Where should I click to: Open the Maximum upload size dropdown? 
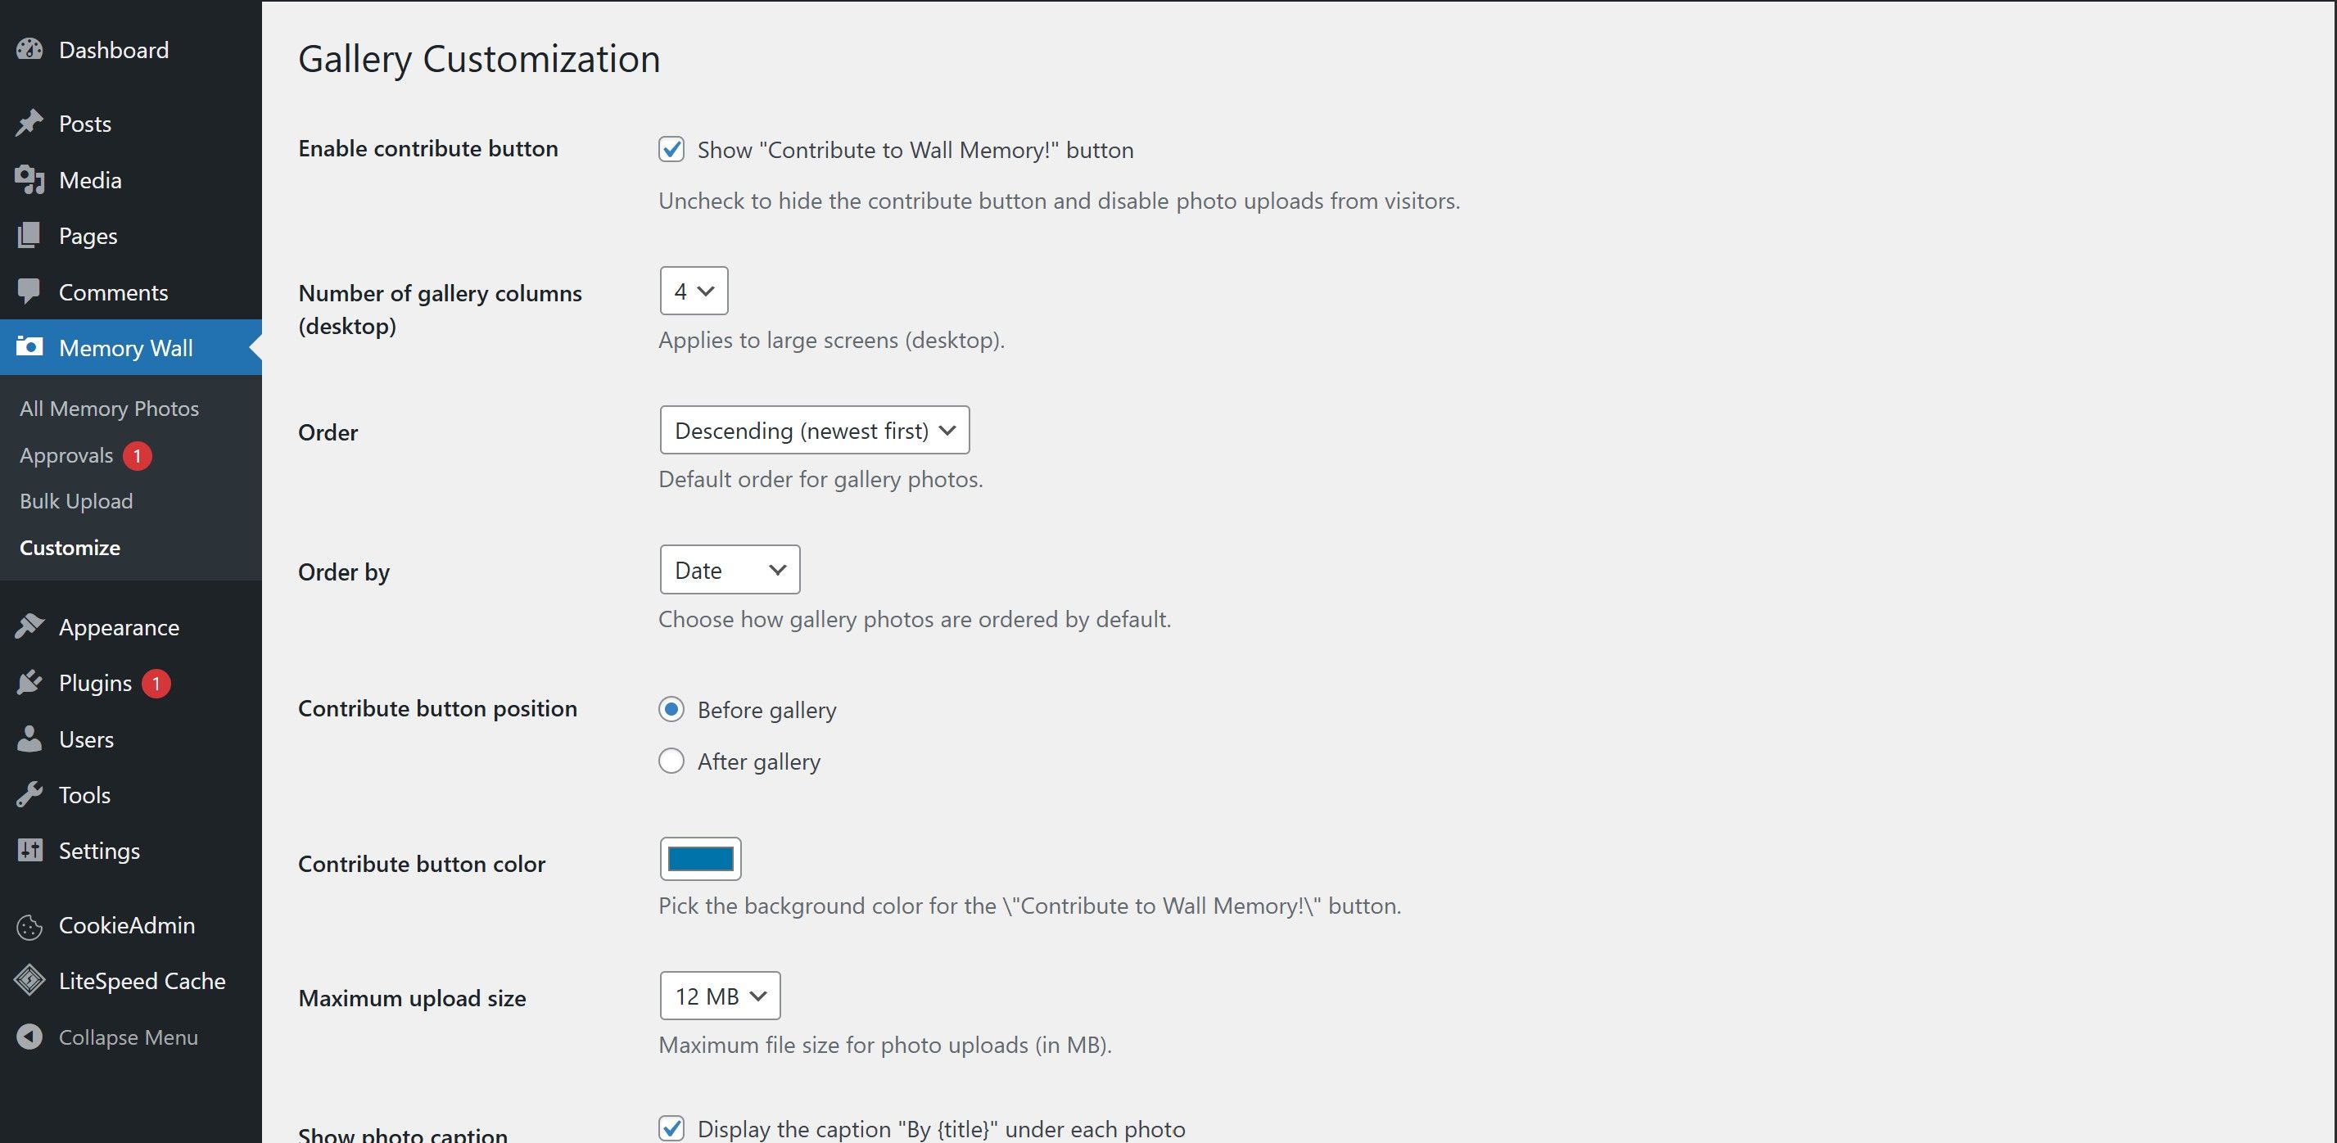coord(721,996)
